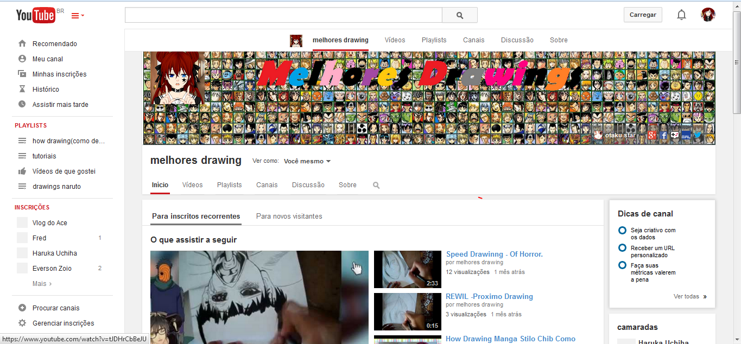
Task: Open the Everson Zoio subscription
Action: click(52, 269)
